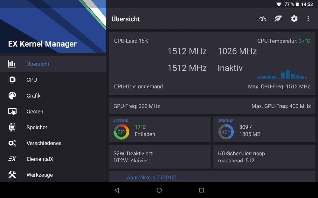Tap the Wi-Fi status icon
This screenshot has width=318, height=198.
pyautogui.click(x=279, y=4)
